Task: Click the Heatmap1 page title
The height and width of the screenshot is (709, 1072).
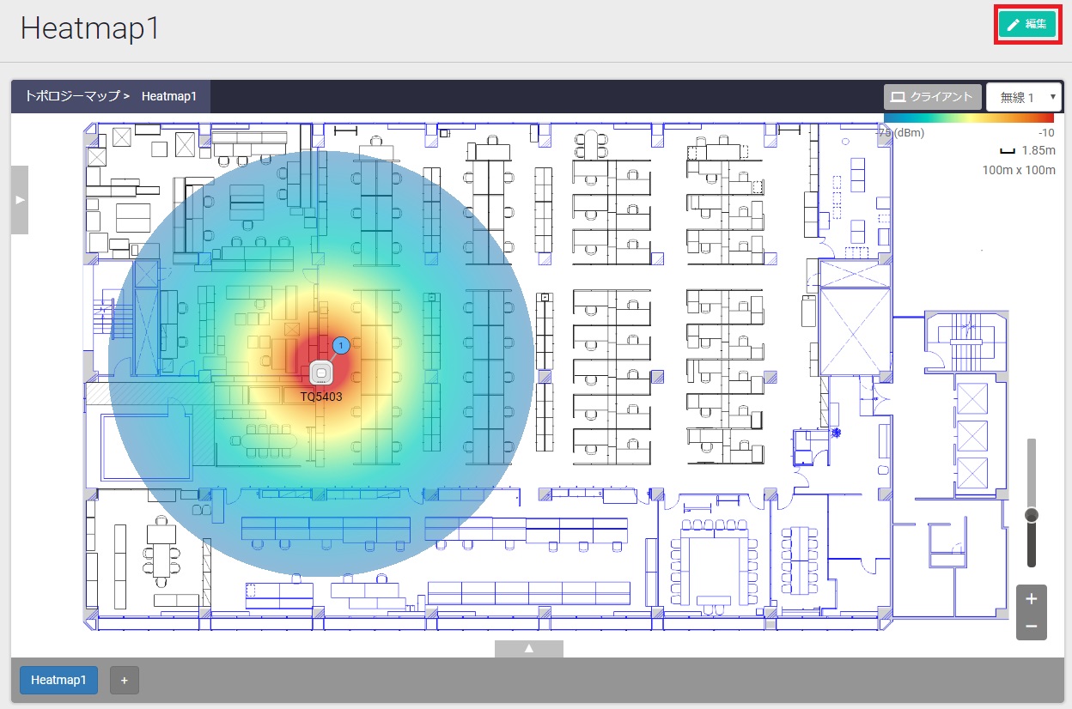Action: 90,28
